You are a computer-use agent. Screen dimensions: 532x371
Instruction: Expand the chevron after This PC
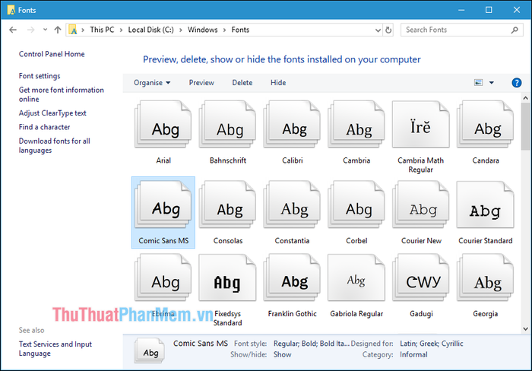[121, 30]
